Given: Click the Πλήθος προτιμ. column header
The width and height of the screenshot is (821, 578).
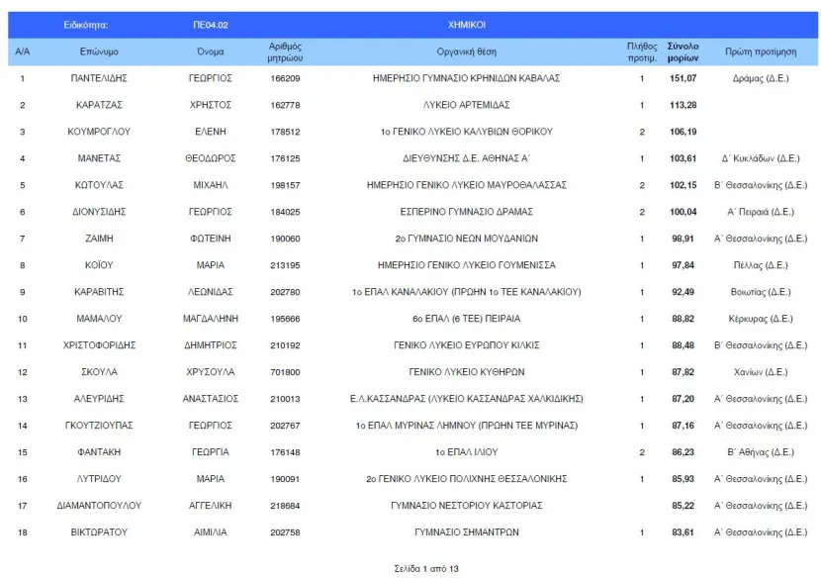Looking at the screenshot, I should coord(642,51).
